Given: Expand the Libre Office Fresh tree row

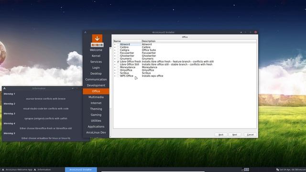Looking at the screenshot, I should point(115,62).
